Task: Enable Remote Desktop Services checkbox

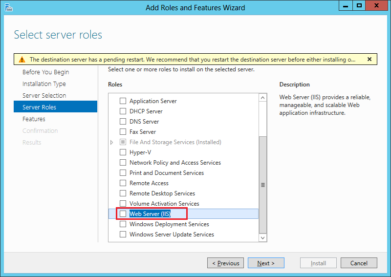Action: 123,193
